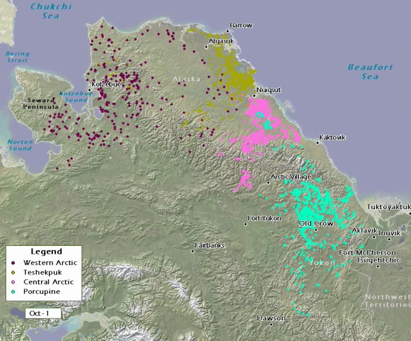The image size is (411, 341).
Task: Click the Inuvik marker dot
Action: (x=389, y=239)
